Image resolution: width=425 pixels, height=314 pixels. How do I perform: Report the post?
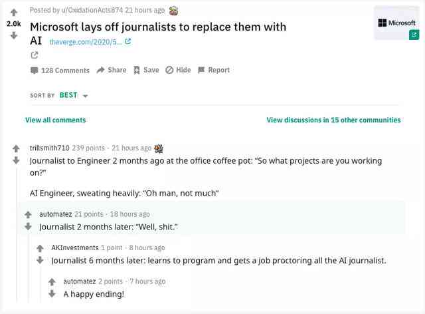tap(214, 70)
